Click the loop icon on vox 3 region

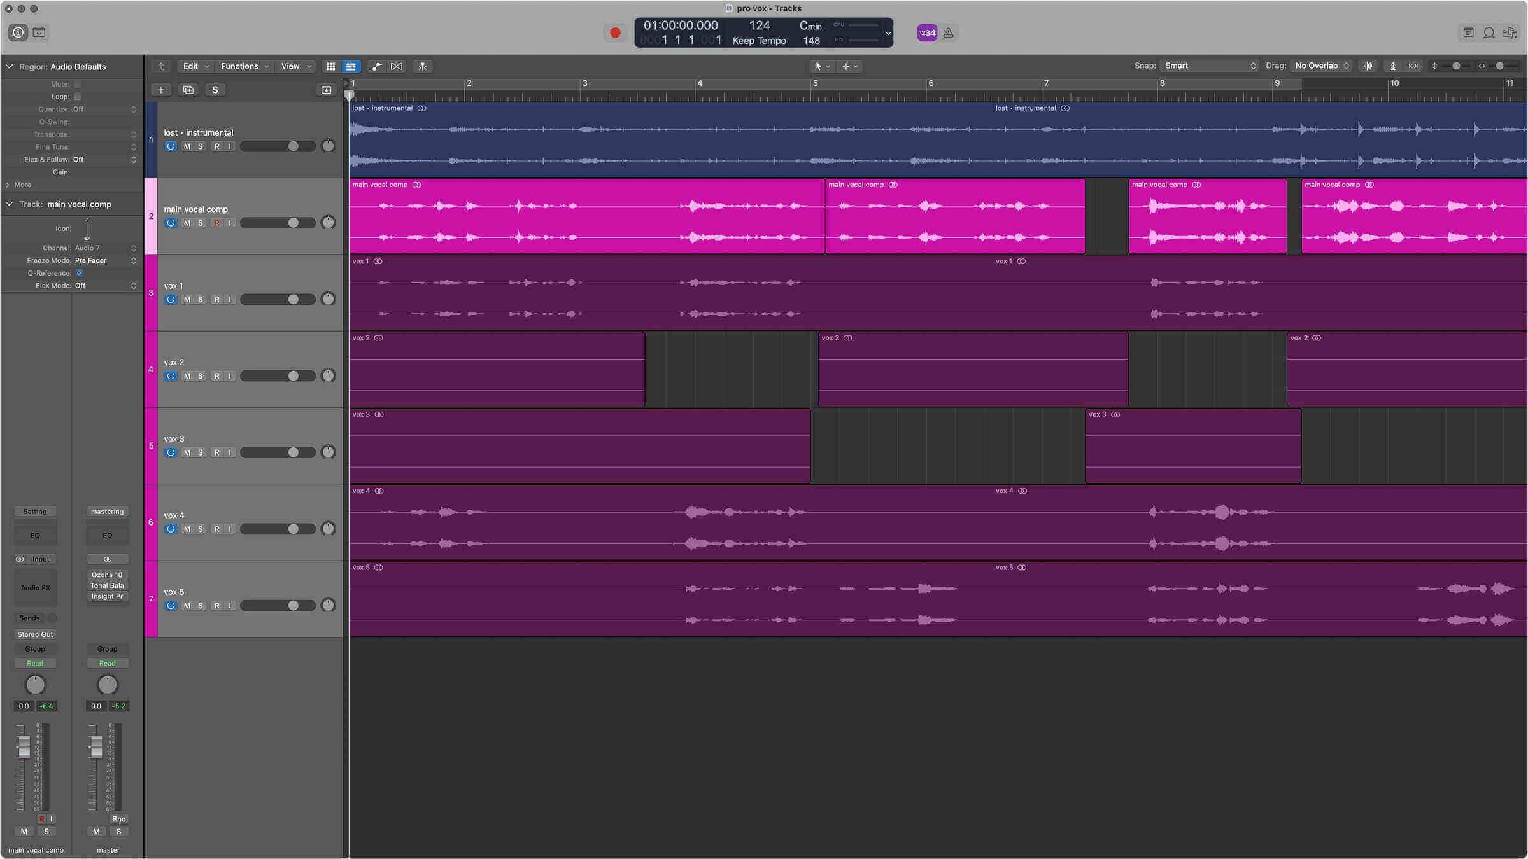pos(379,414)
